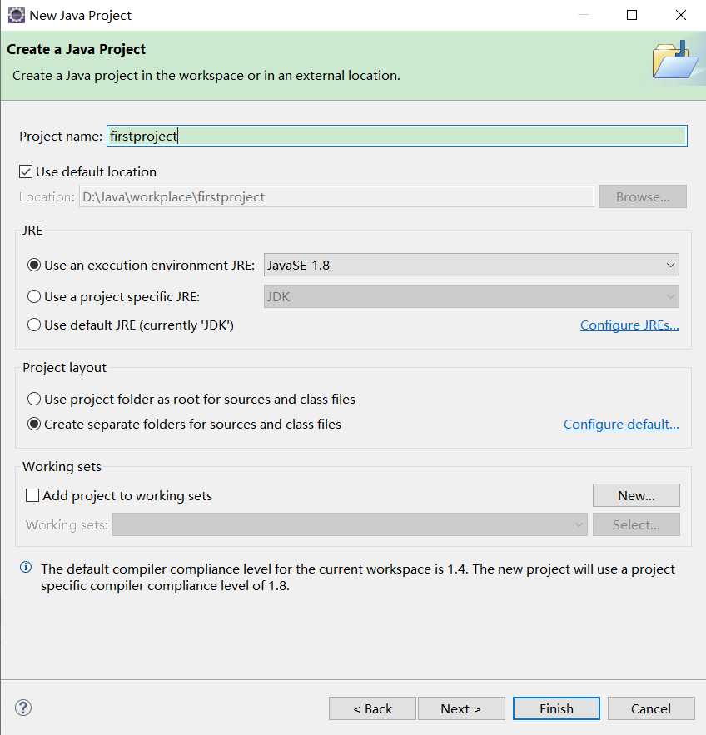Expand the Working sets combo box
This screenshot has width=706, height=735.
[350, 525]
